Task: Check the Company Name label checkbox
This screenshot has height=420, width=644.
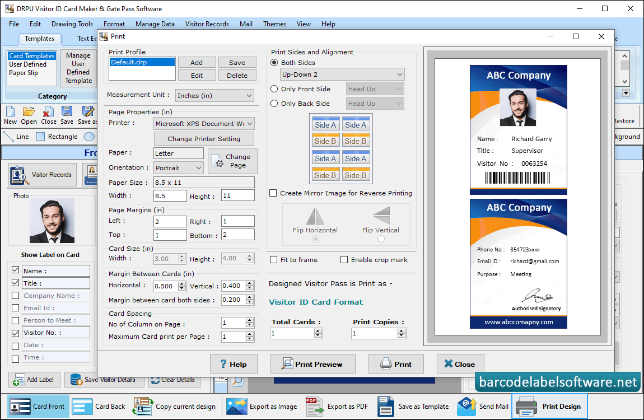Action: click(16, 296)
